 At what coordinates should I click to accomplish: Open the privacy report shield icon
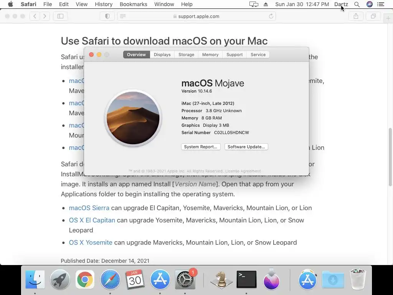[x=107, y=16]
